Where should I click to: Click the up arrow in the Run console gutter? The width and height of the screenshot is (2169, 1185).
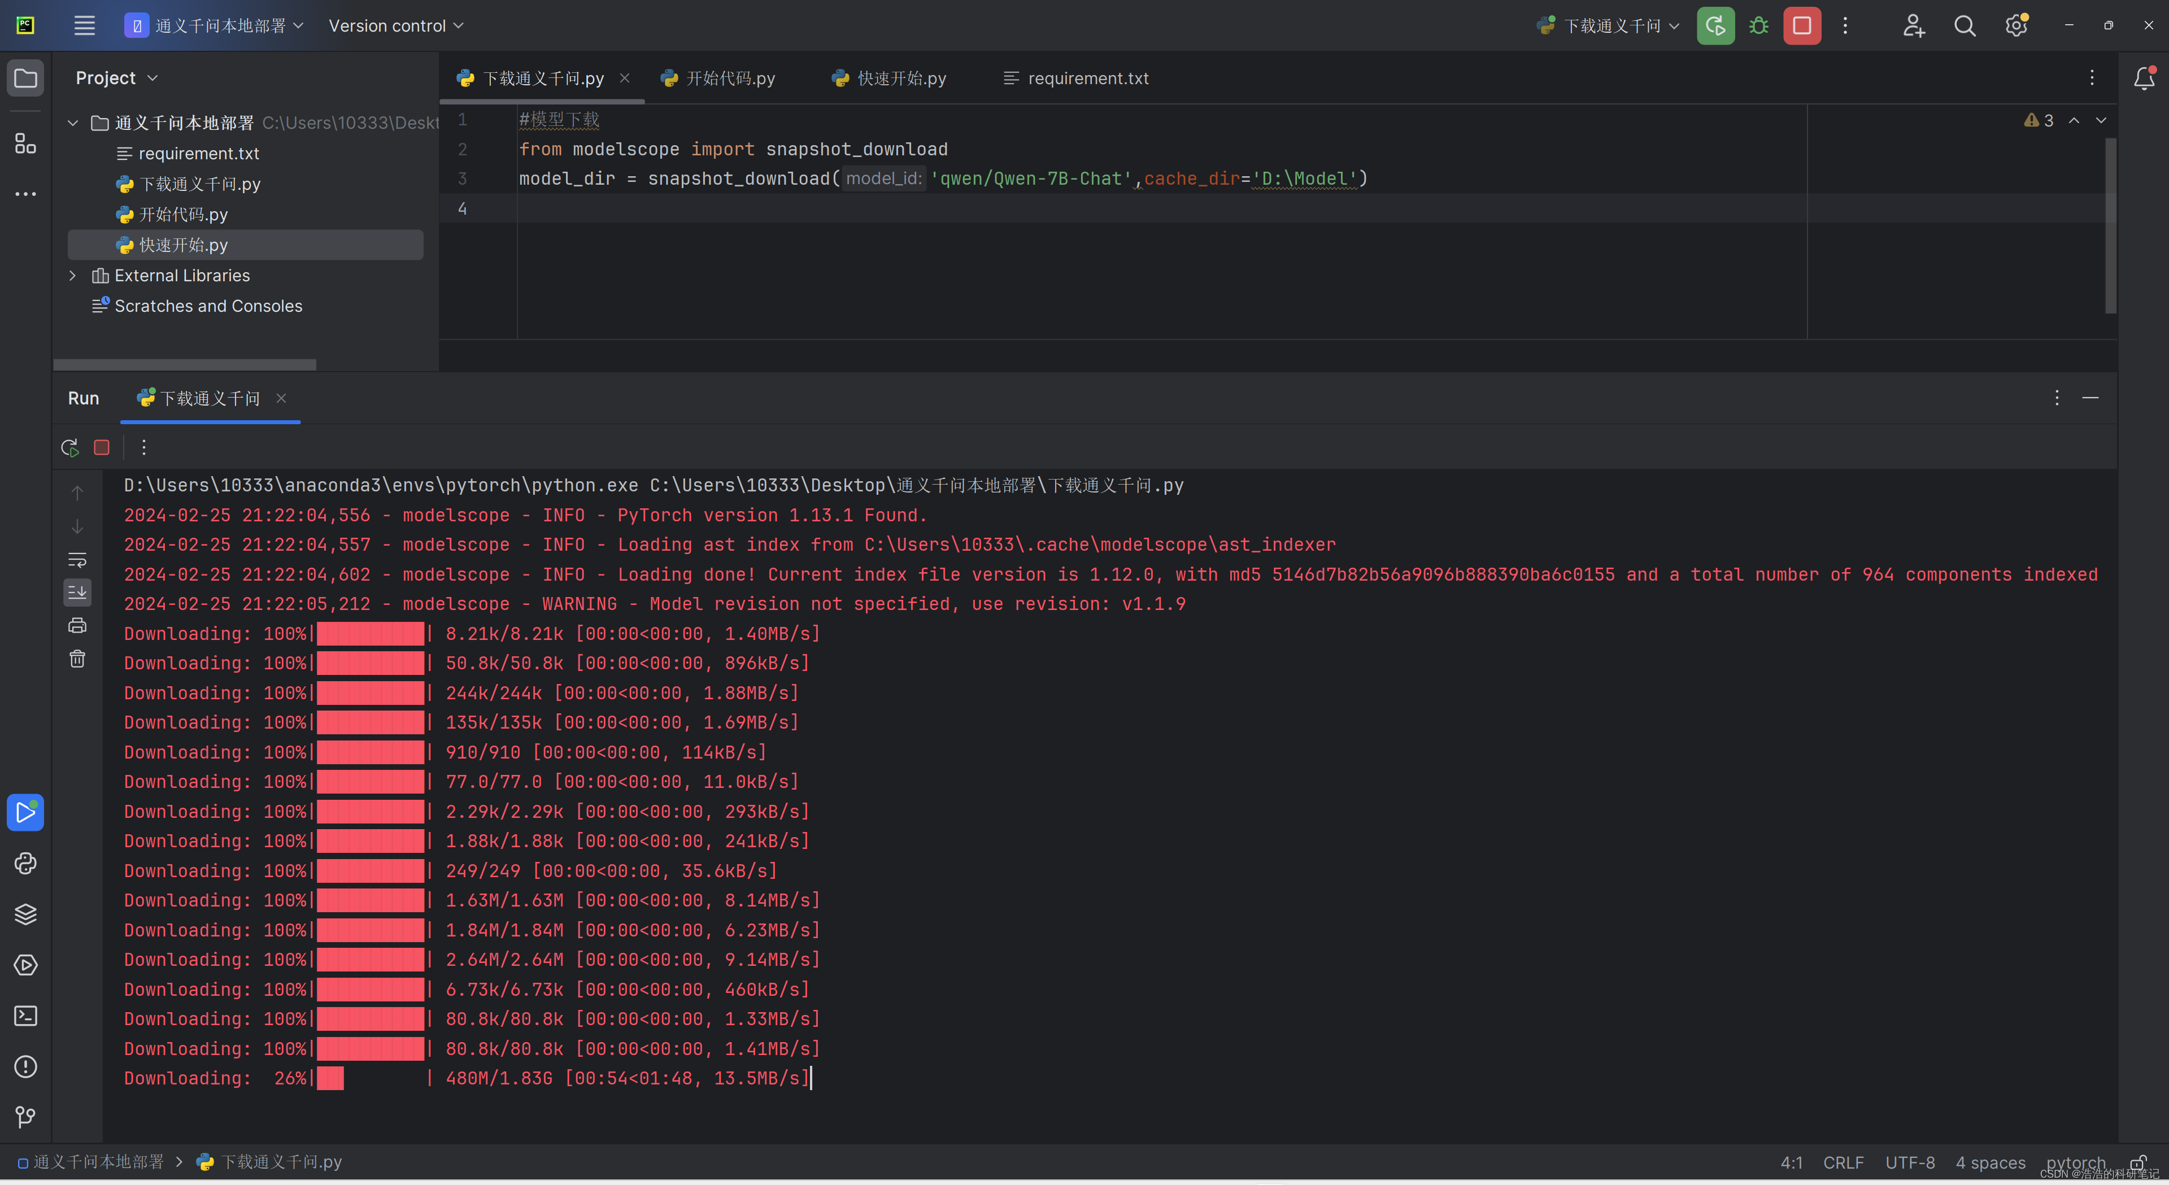coord(77,493)
